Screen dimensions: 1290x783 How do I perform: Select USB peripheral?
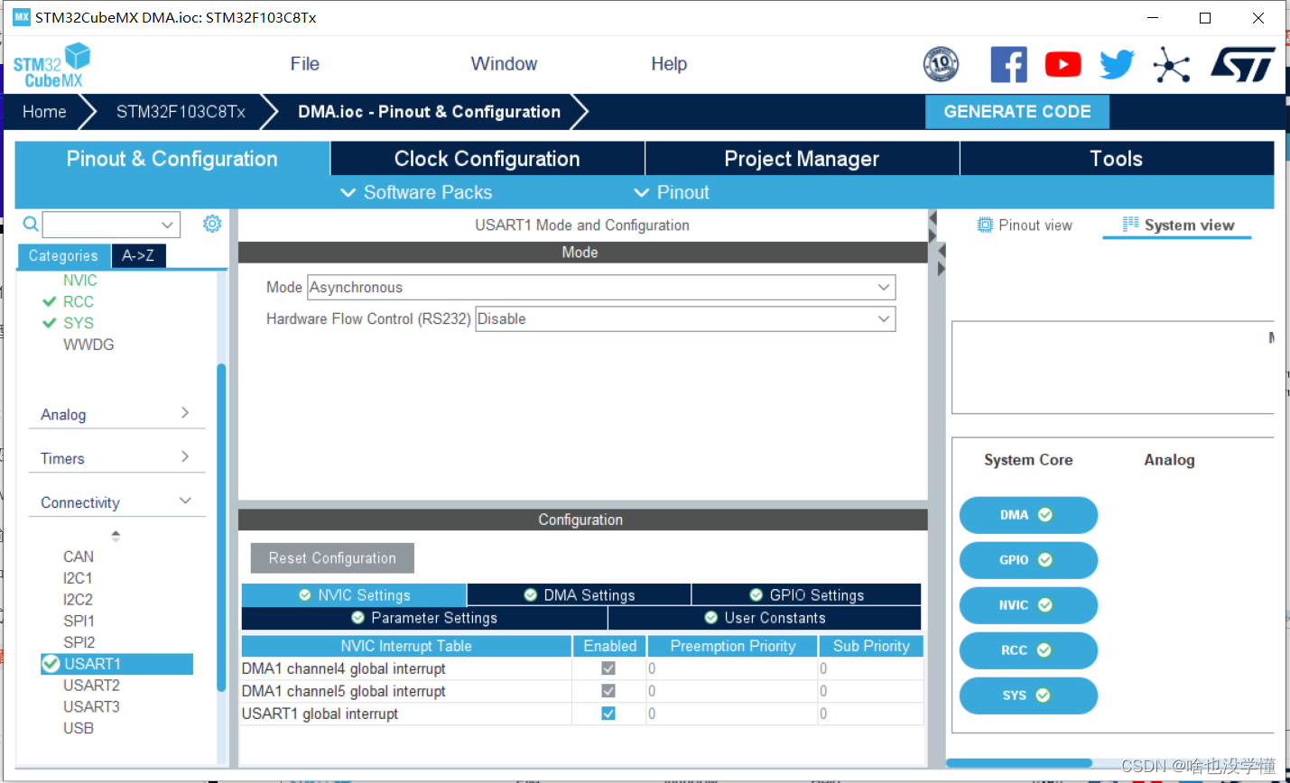coord(79,728)
